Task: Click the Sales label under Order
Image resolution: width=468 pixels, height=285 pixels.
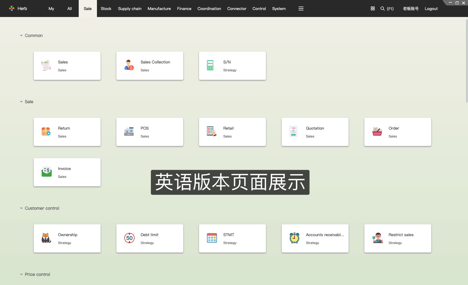Action: pyautogui.click(x=393, y=136)
